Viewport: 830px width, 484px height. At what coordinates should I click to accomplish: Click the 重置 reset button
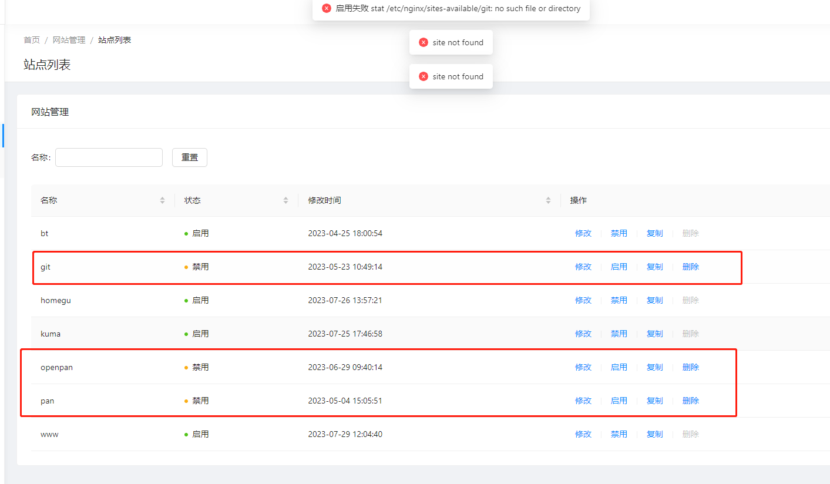[x=189, y=157]
